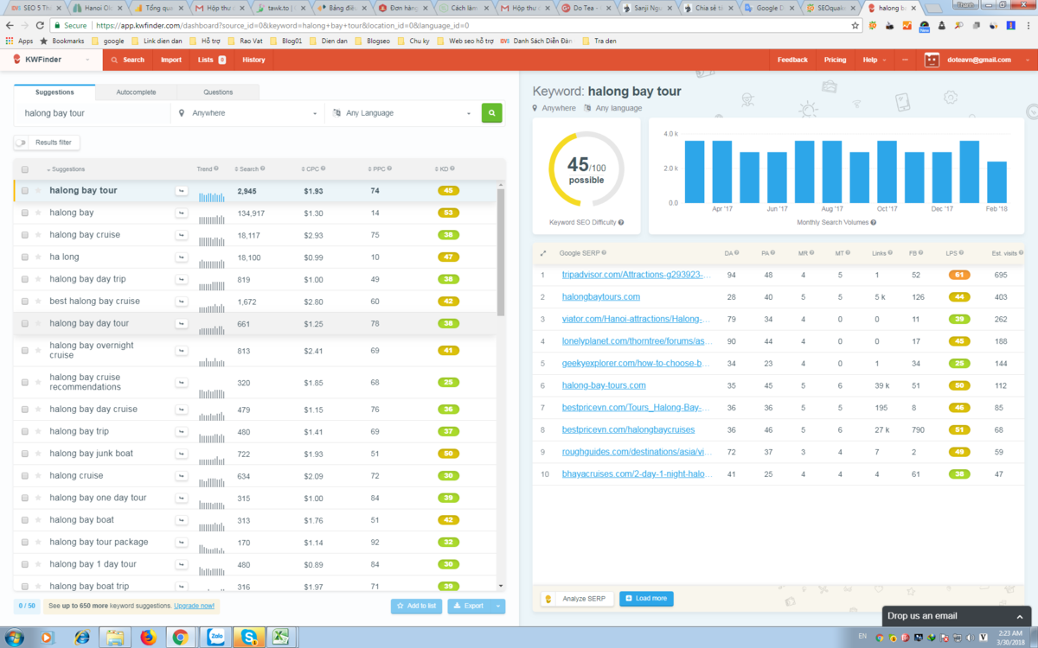Click the Trend column help icon
The height and width of the screenshot is (648, 1038).
coord(216,169)
